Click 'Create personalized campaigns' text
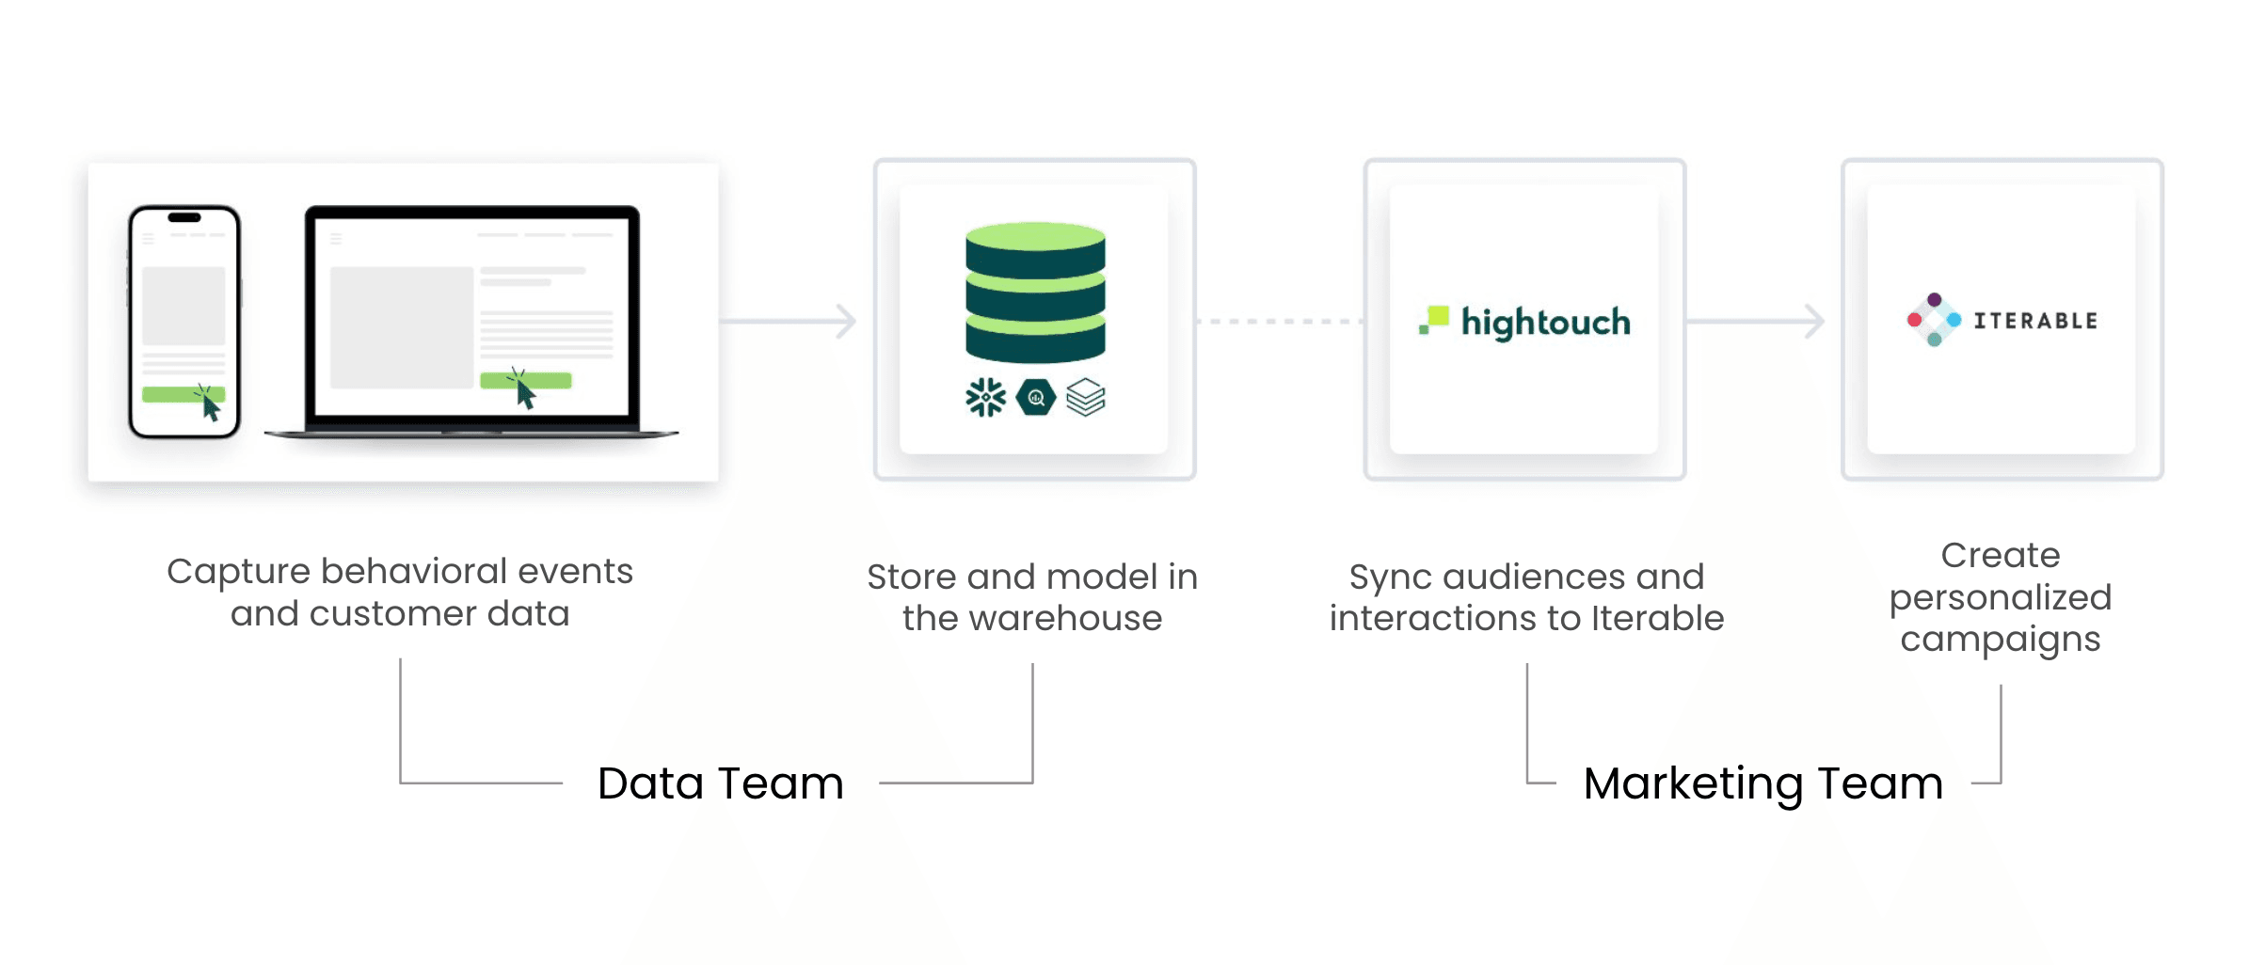Viewport: 2249px width, 965px height. coord(2001,597)
